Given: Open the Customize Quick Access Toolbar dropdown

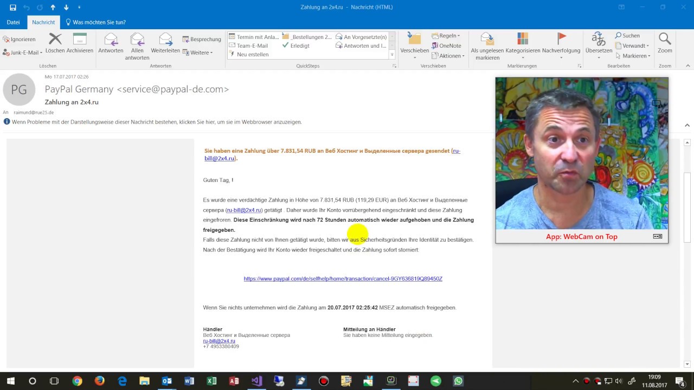Looking at the screenshot, I should 79,8.
